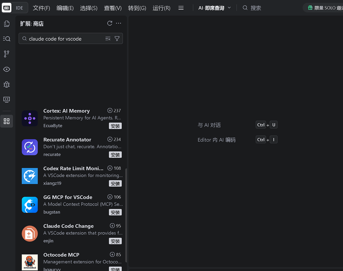Image resolution: width=343 pixels, height=271 pixels.
Task: Select the Extensions grid icon in sidebar
Action: 7,121
